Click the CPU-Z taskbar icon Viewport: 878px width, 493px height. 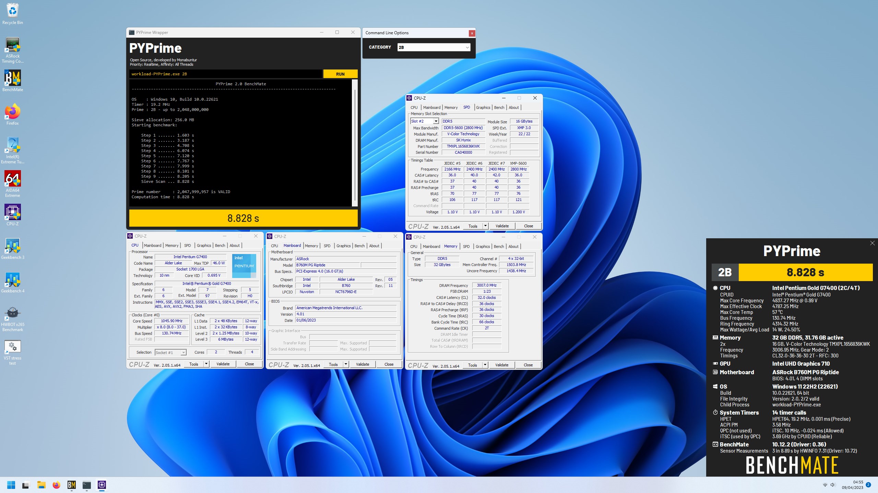(x=102, y=485)
